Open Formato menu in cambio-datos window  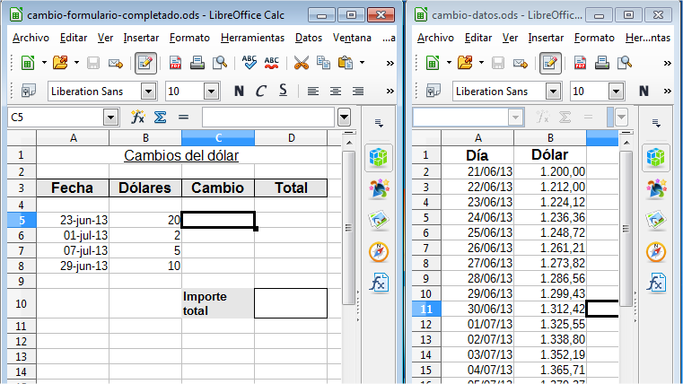(594, 38)
